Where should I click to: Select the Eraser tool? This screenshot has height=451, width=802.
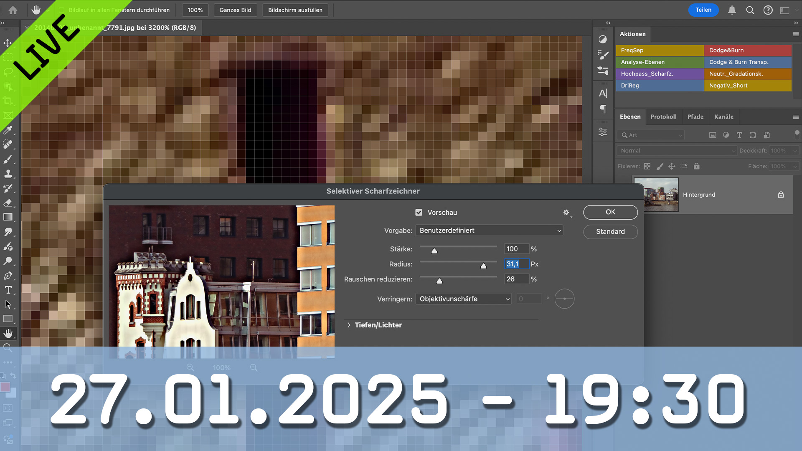pos(8,203)
